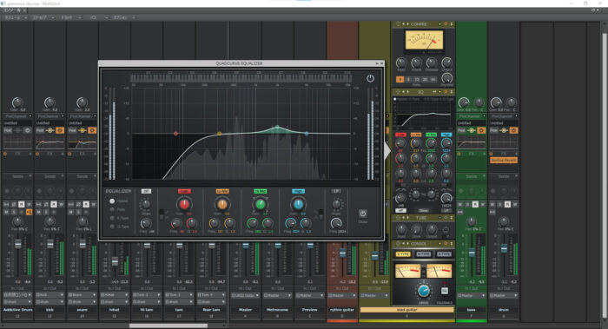
Task: Select E-Type equalizer mode
Action: pyautogui.click(x=112, y=218)
